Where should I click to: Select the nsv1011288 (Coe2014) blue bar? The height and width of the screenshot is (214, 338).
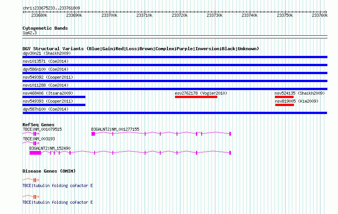click(x=175, y=89)
